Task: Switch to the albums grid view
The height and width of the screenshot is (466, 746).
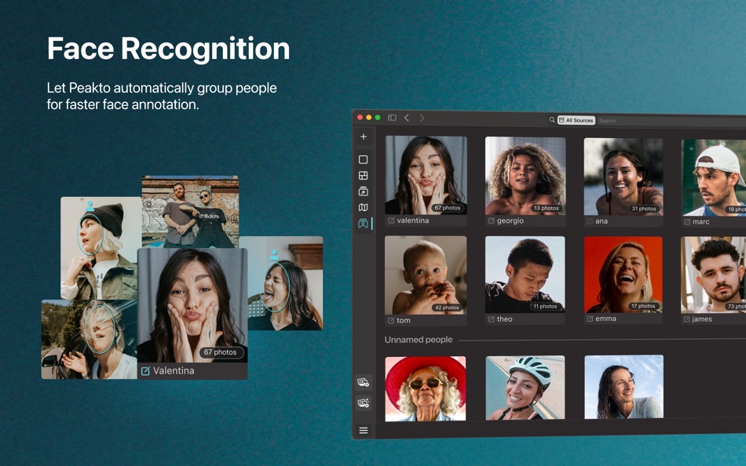Action: (364, 175)
